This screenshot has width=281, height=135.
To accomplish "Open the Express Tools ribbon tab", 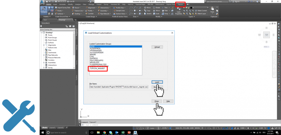I will coord(171,4).
